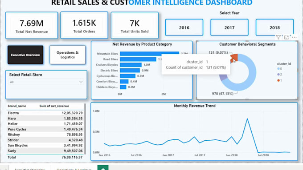Select the Total Units Sold card
The width and height of the screenshot is (303, 170).
(135, 25)
